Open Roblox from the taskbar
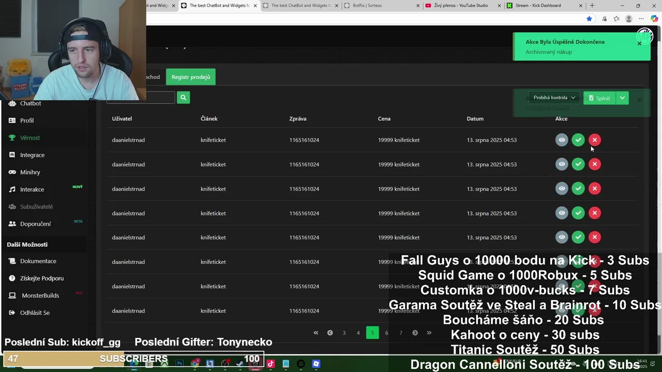This screenshot has height=372, width=662. click(x=316, y=364)
